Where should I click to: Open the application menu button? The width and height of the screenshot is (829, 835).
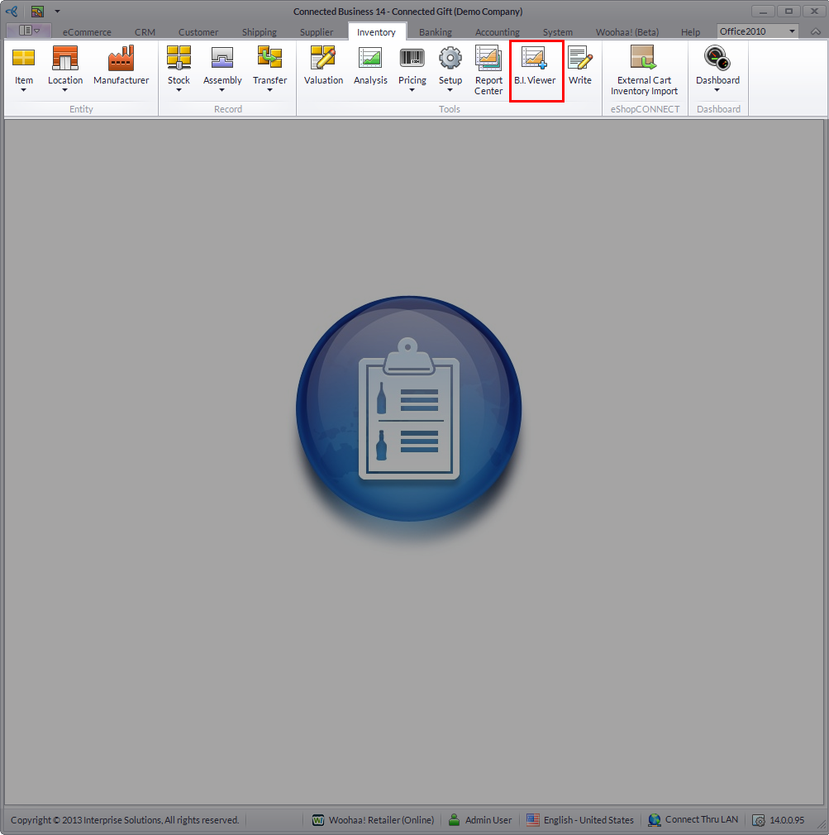tap(29, 31)
